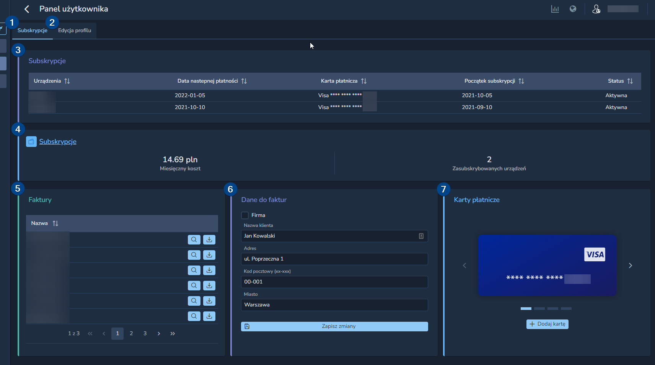
Task: Jump to first invoices page
Action: 90,334
